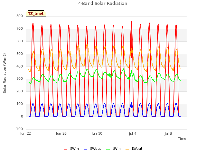
Task: Toggle the SWin series in the legend
Action: [71, 149]
